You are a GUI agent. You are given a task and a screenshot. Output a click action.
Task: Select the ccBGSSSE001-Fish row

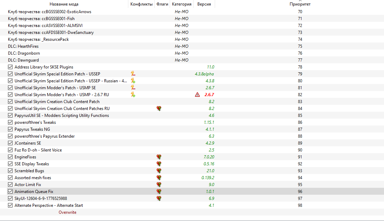(x=192, y=19)
